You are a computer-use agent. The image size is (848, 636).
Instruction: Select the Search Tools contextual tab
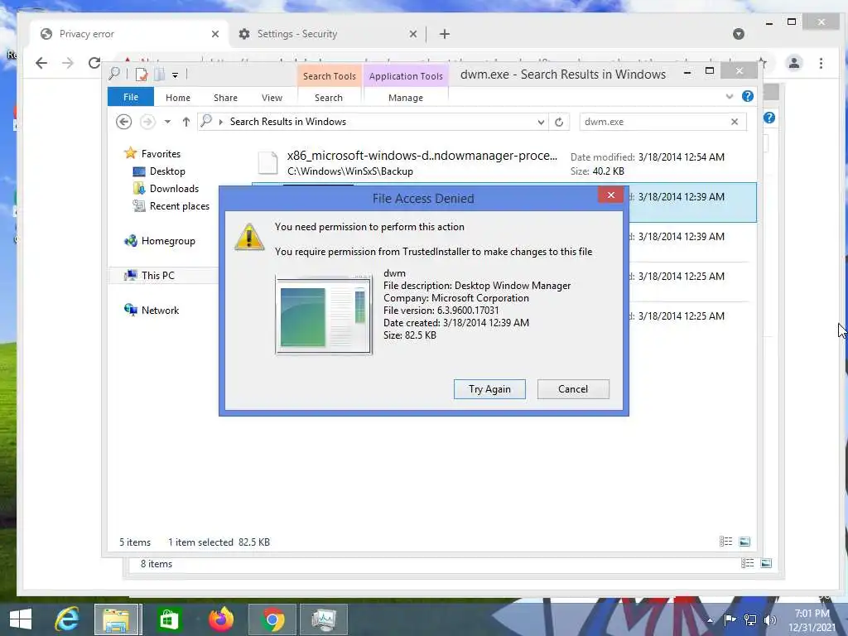(330, 75)
